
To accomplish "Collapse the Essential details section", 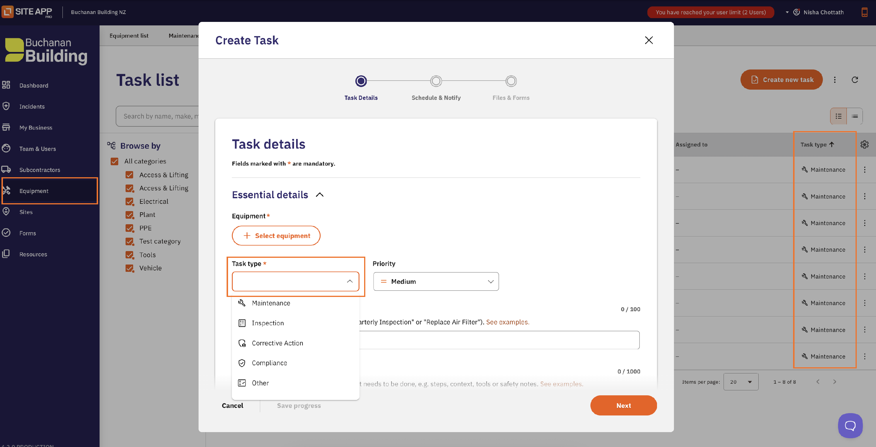I will click(320, 195).
